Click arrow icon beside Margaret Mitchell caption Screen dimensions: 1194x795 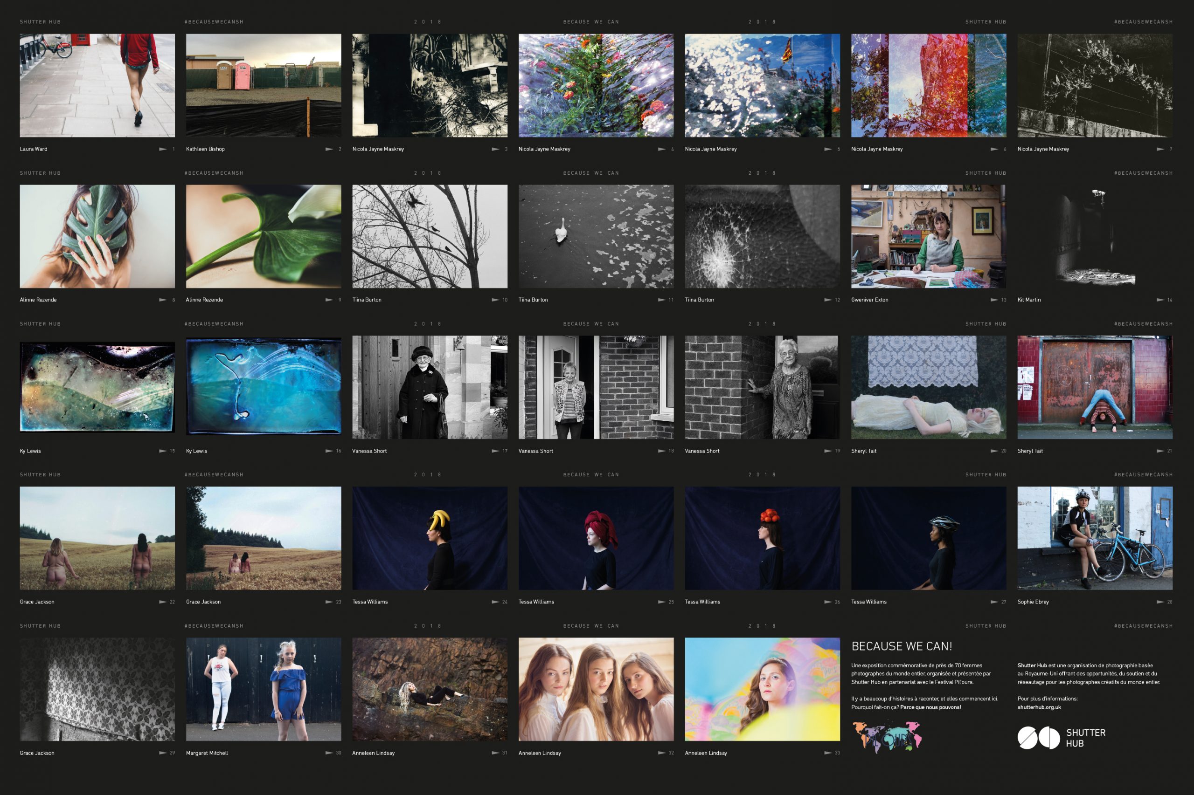[x=329, y=753]
